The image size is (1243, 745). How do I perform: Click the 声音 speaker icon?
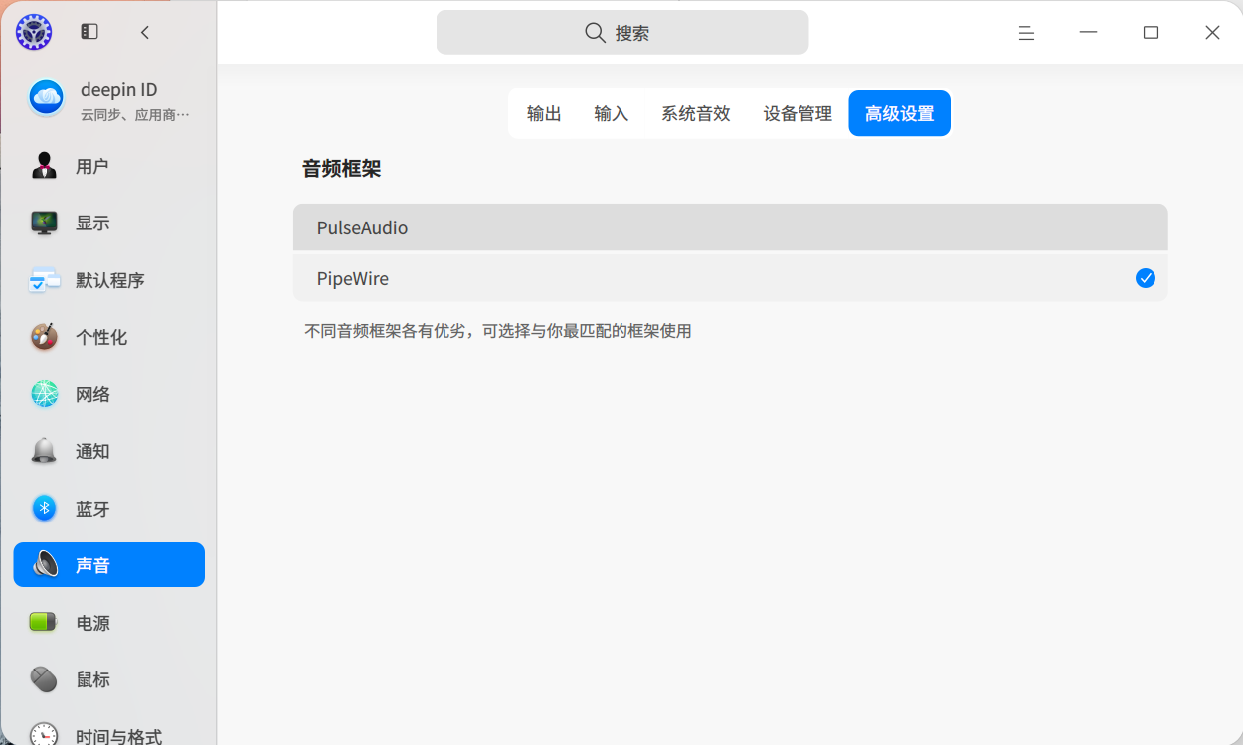45,565
